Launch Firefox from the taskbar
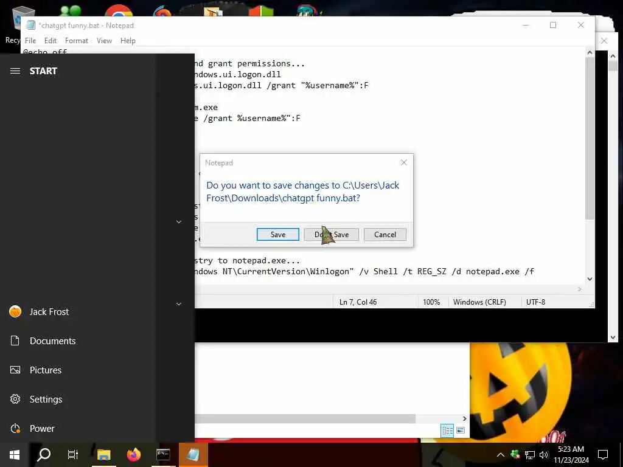The height and width of the screenshot is (467, 623). [x=133, y=455]
